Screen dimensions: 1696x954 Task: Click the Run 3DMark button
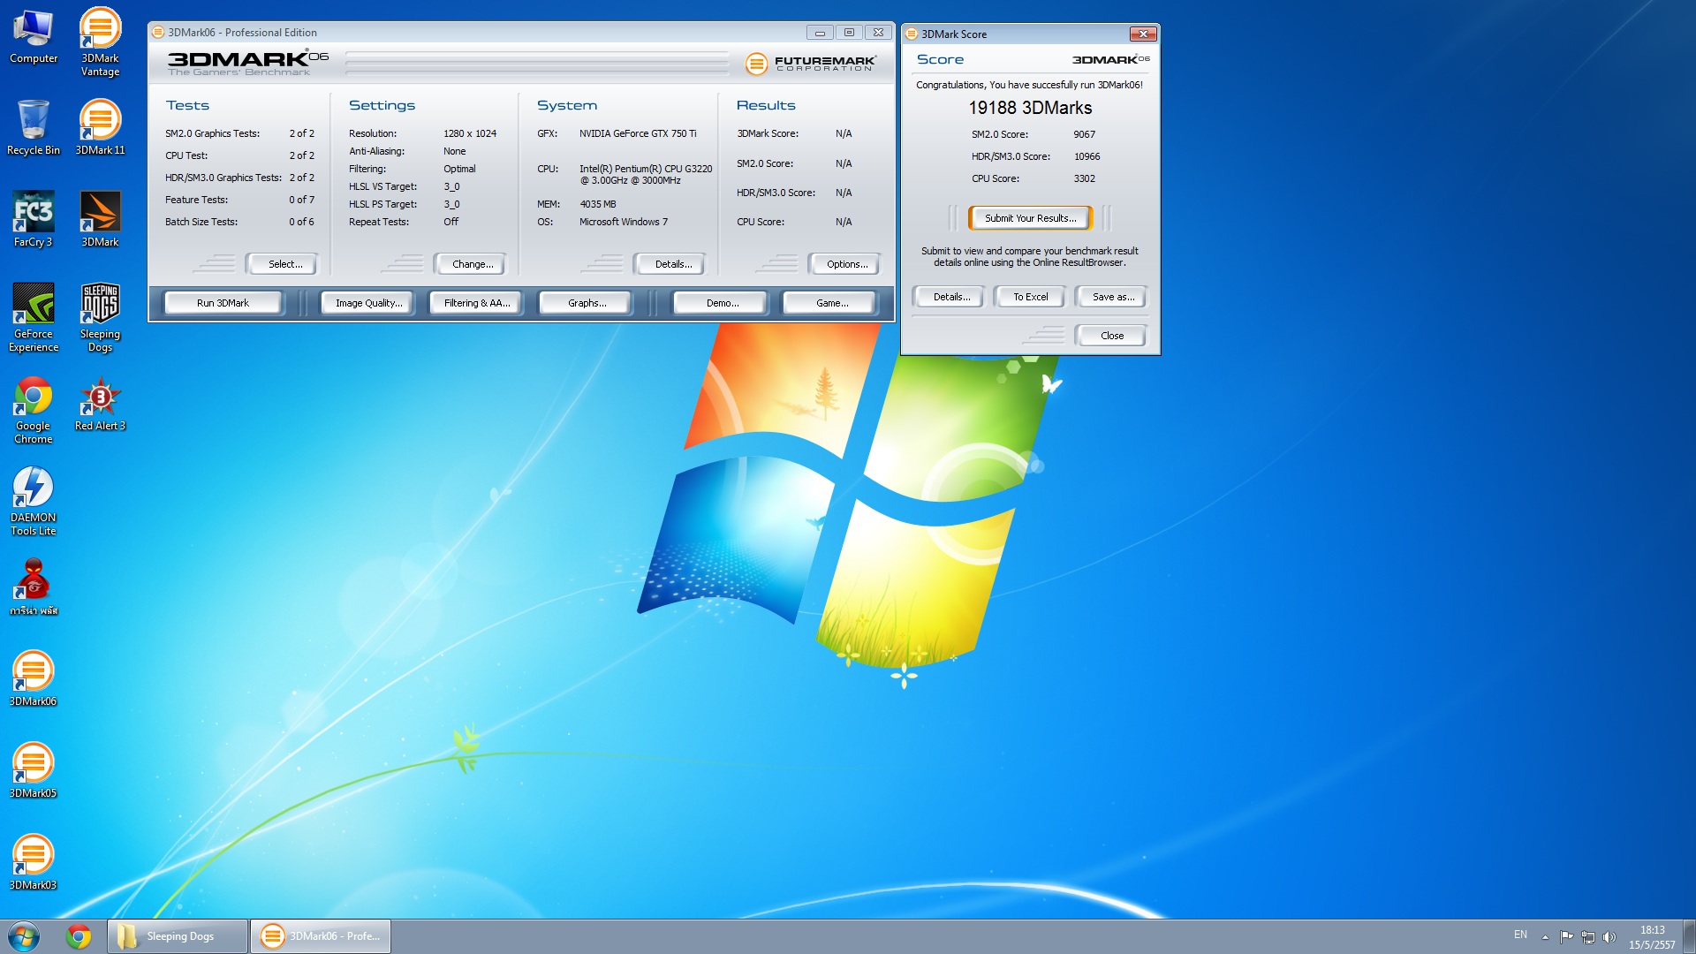pos(223,303)
